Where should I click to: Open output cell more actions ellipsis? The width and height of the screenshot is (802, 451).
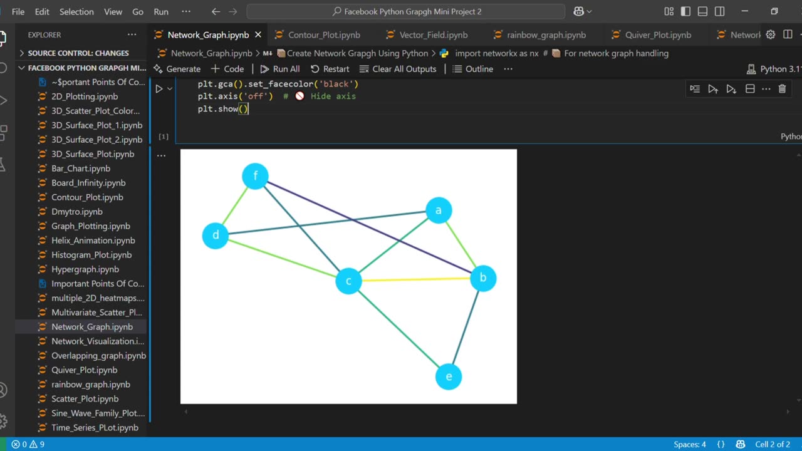coord(161,155)
